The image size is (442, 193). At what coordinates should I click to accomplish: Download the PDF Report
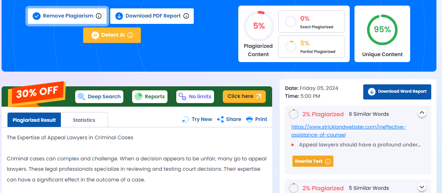[x=152, y=16]
